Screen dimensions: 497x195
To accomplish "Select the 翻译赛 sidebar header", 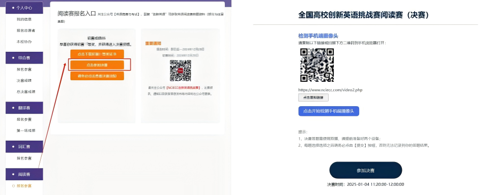I will pyautogui.click(x=24, y=108).
